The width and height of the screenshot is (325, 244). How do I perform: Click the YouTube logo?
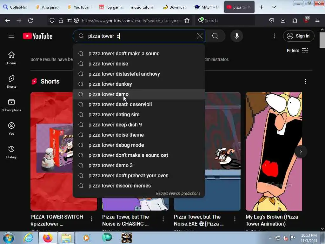(37, 36)
